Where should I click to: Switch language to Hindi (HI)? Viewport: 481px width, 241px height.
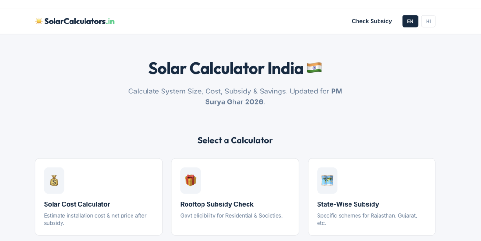428,21
